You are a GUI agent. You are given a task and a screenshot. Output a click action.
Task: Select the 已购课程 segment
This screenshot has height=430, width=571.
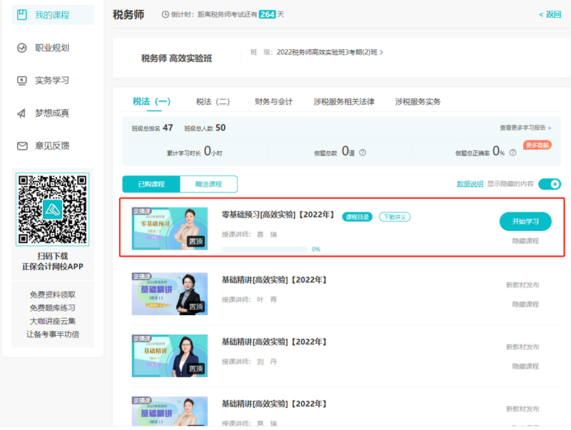[x=151, y=184]
